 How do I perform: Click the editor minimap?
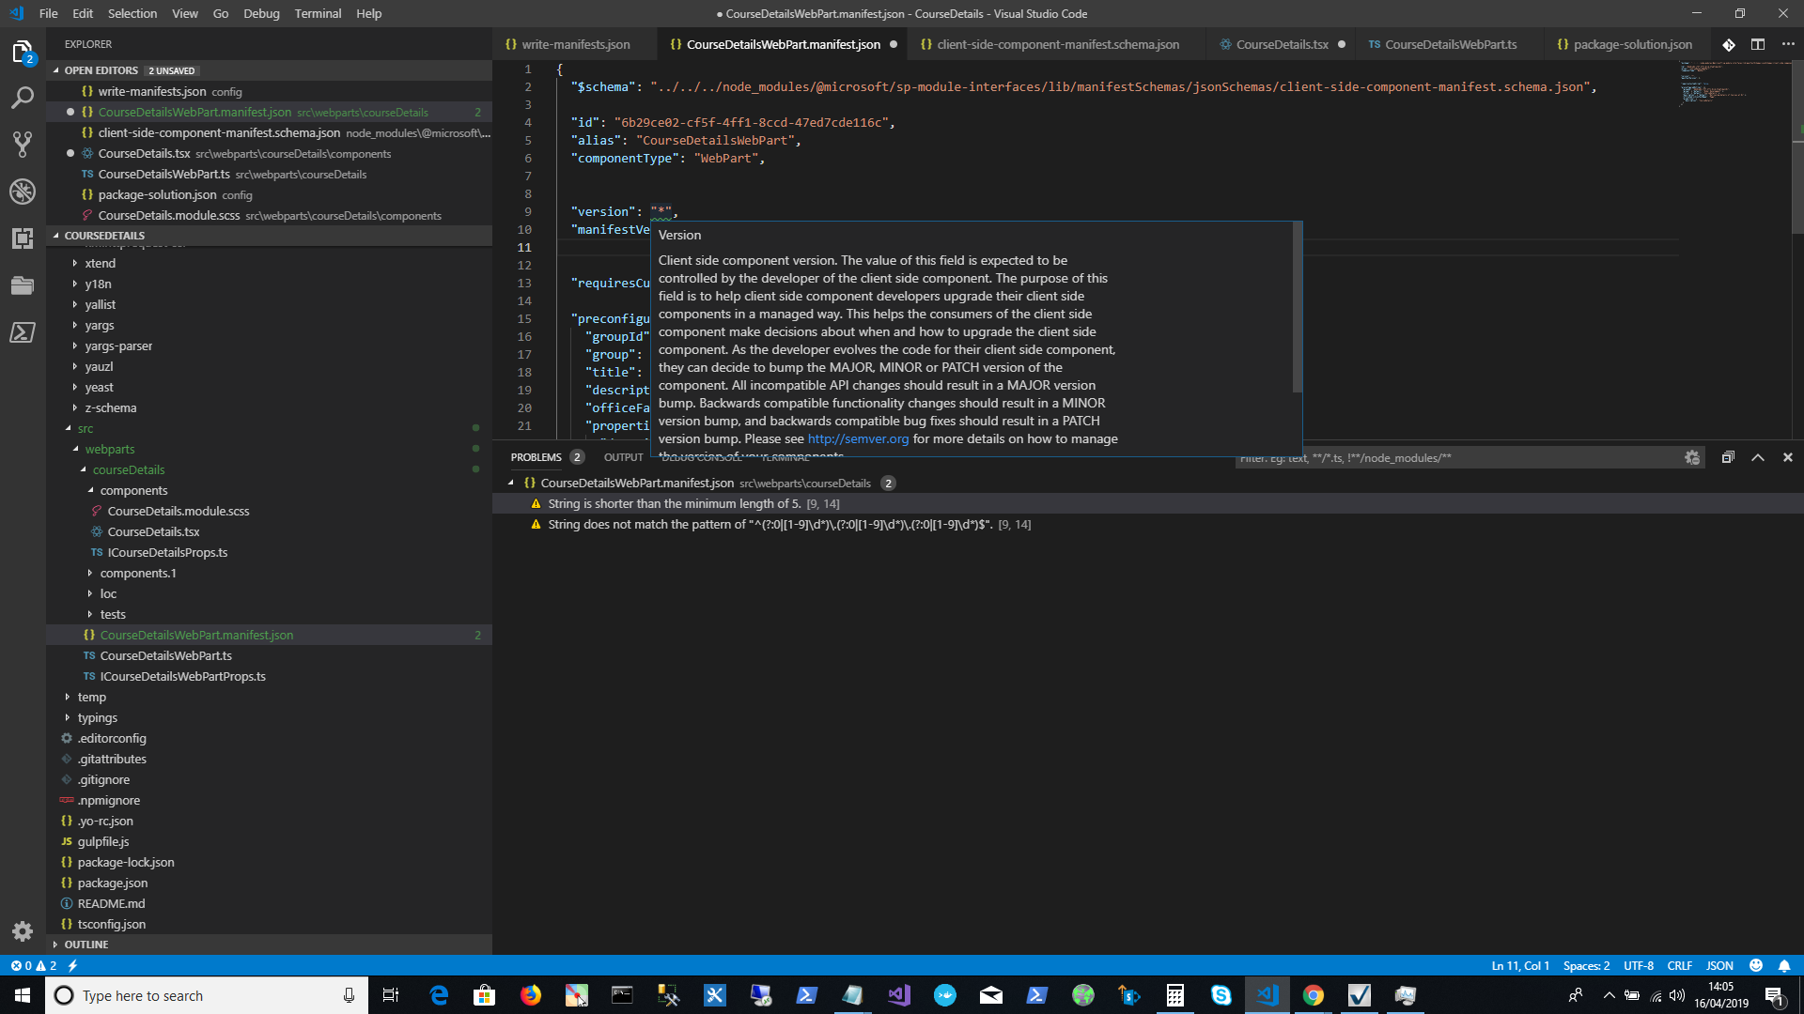point(1734,84)
